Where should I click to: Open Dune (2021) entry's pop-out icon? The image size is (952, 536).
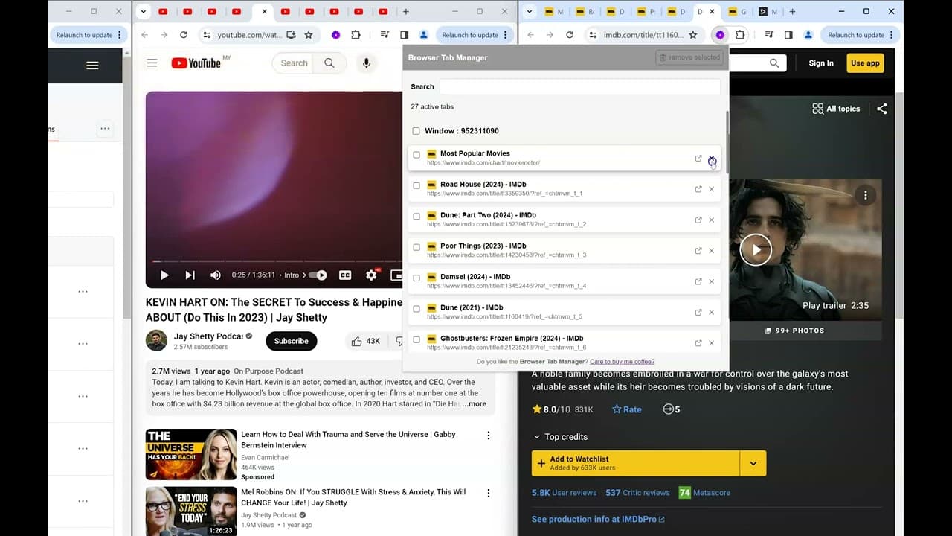pos(698,312)
